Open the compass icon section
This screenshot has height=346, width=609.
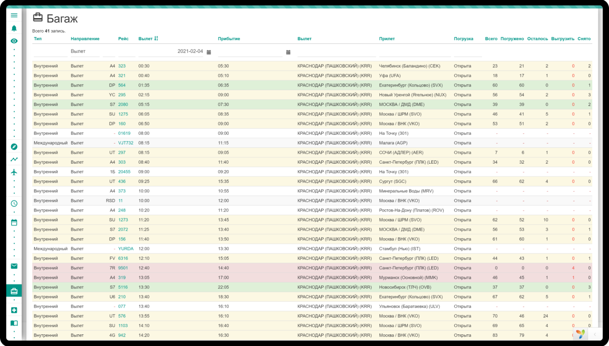pyautogui.click(x=14, y=146)
